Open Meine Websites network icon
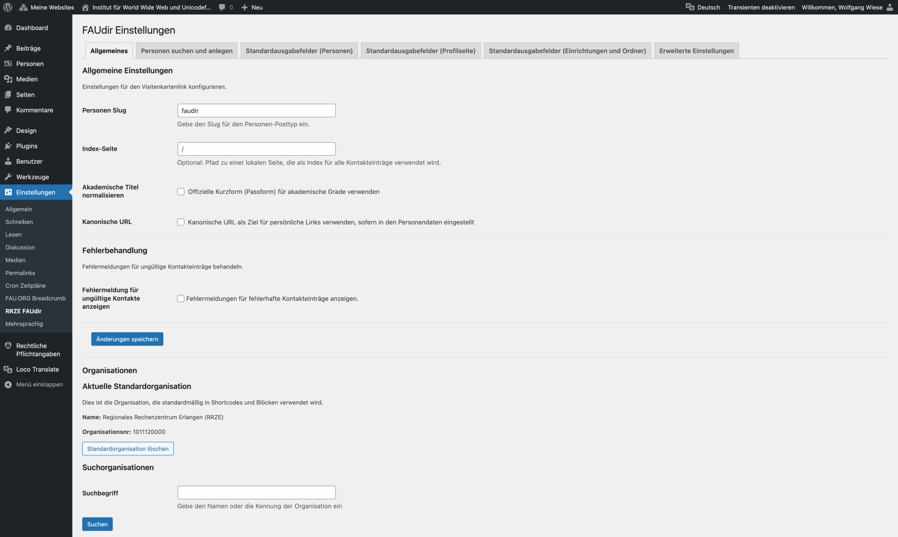This screenshot has height=537, width=898. point(24,7)
